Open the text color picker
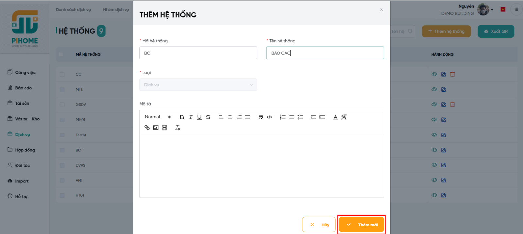 [335, 117]
